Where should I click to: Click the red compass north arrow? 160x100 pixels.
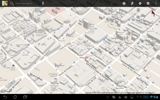(153, 14)
